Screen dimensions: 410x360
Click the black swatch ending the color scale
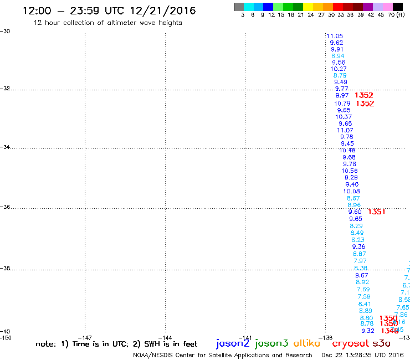click(398, 7)
